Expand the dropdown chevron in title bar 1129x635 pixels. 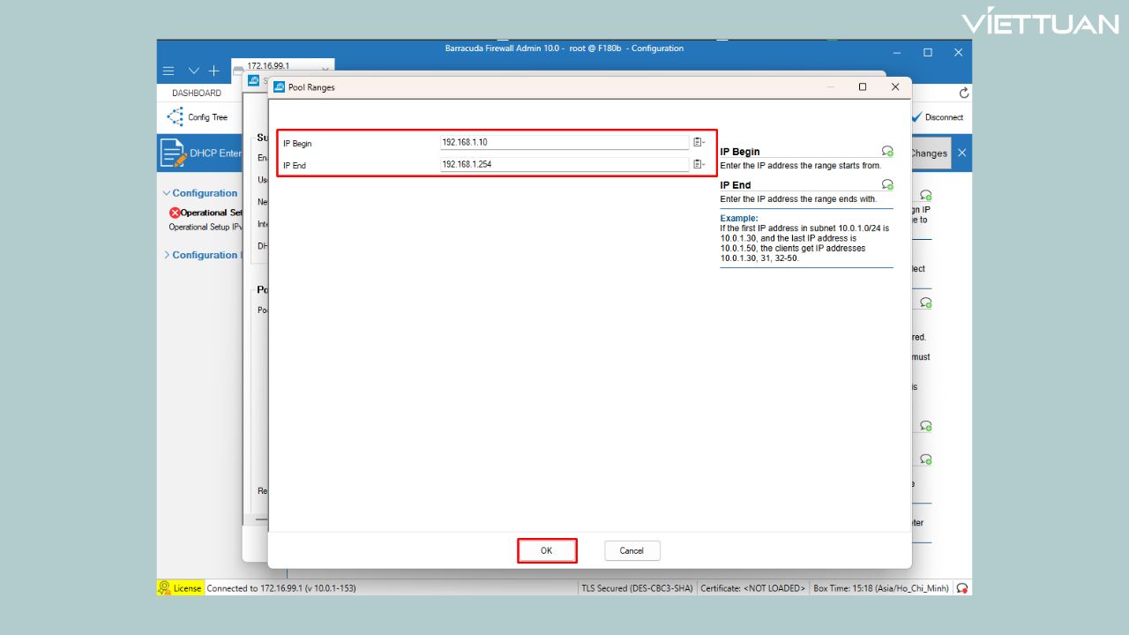(193, 71)
